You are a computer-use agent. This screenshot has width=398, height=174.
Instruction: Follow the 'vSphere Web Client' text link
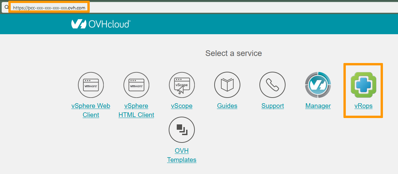pos(91,110)
